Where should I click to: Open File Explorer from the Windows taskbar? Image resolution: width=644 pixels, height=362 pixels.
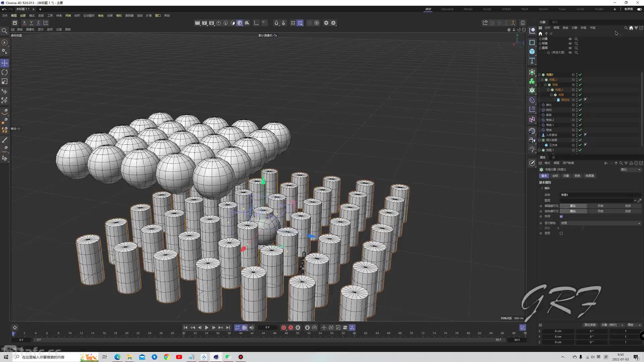coord(129,357)
